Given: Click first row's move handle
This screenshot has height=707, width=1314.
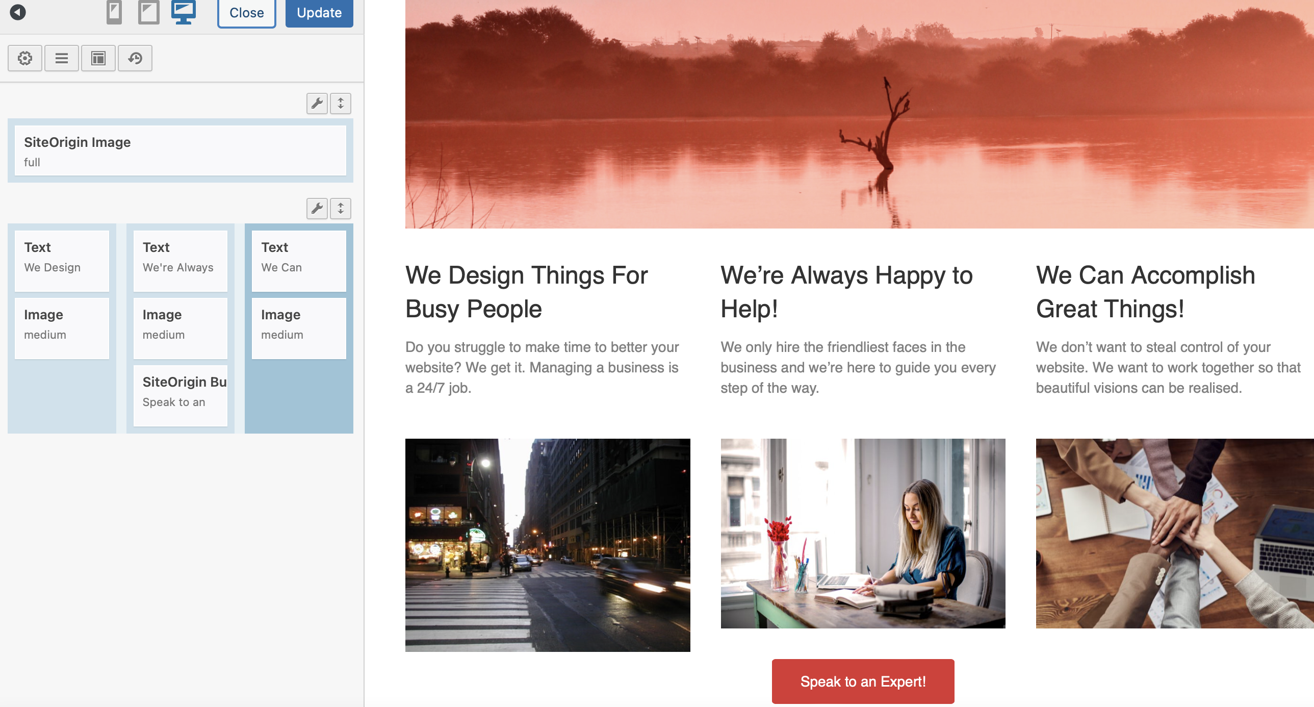Looking at the screenshot, I should point(341,104).
